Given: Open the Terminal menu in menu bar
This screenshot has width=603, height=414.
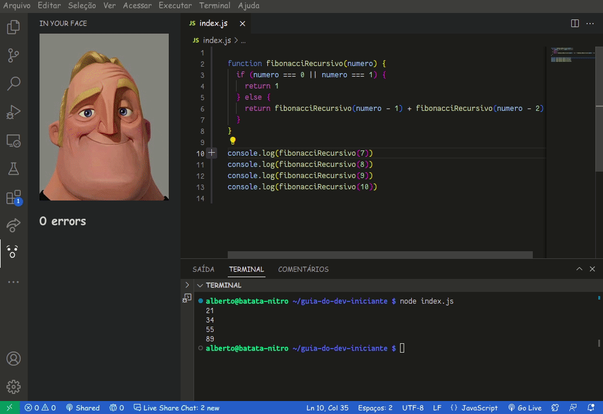Looking at the screenshot, I should pos(214,5).
